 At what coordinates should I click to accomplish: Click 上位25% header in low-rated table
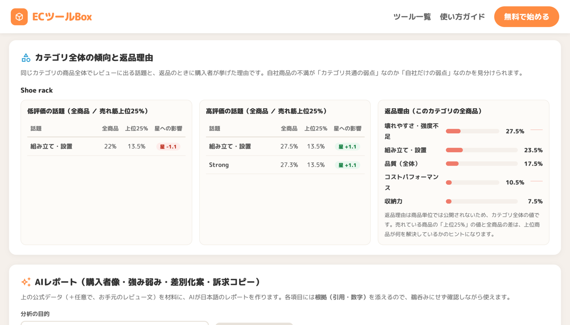point(136,129)
